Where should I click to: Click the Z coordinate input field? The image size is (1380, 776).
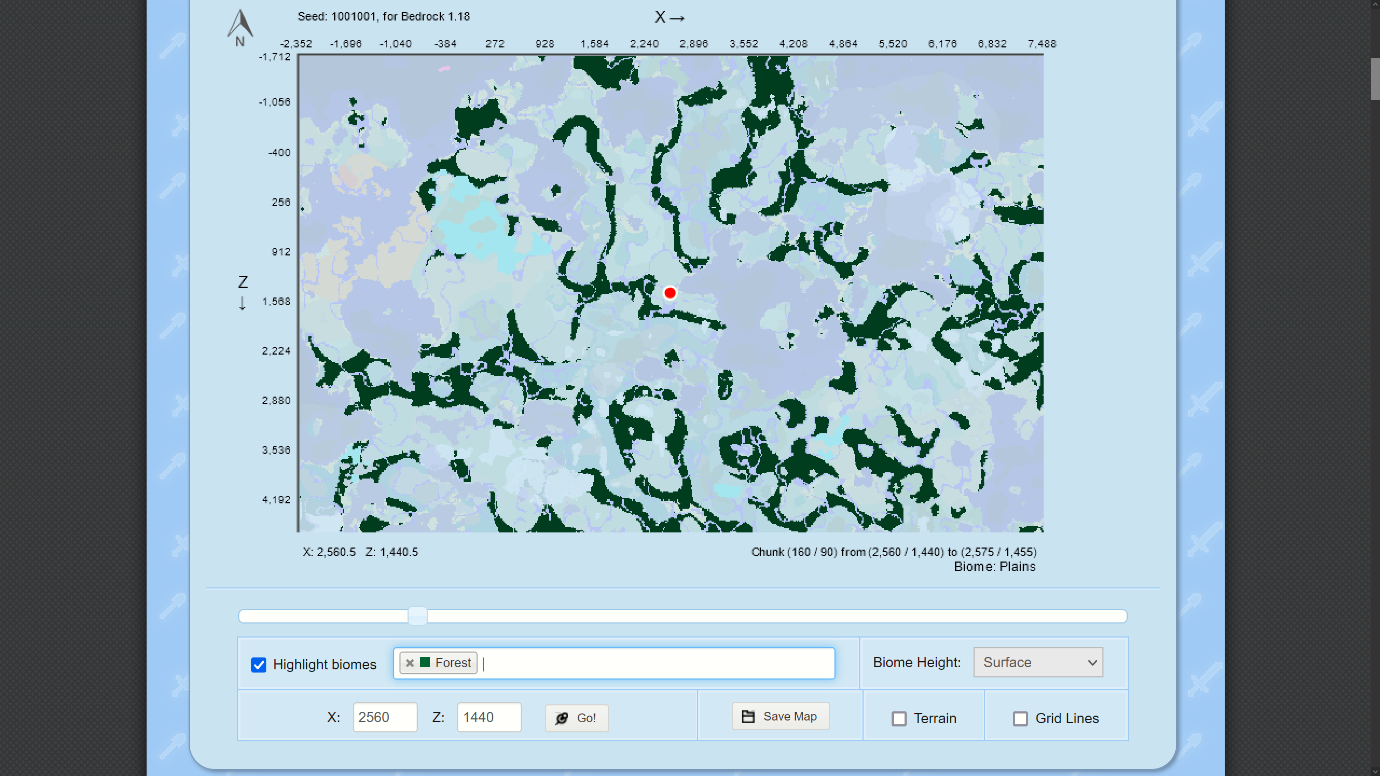tap(488, 717)
